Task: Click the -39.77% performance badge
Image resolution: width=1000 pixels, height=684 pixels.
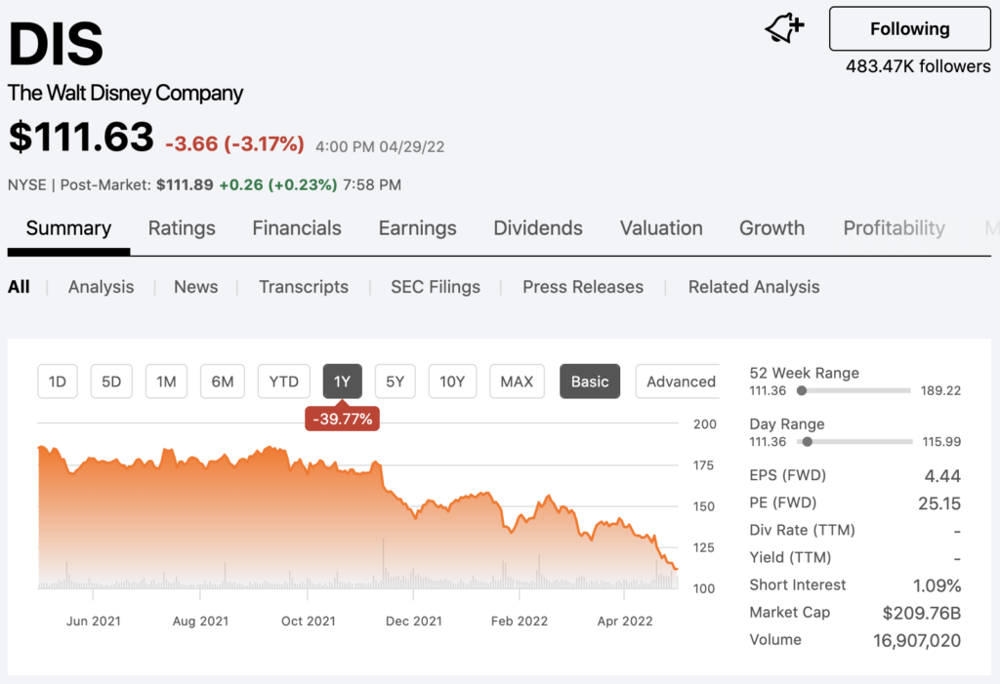Action: pos(343,419)
